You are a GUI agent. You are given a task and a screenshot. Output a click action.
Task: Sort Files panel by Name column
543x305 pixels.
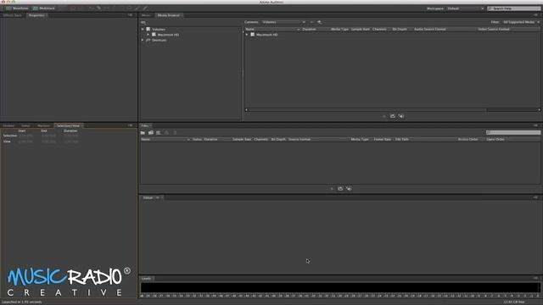click(165, 139)
